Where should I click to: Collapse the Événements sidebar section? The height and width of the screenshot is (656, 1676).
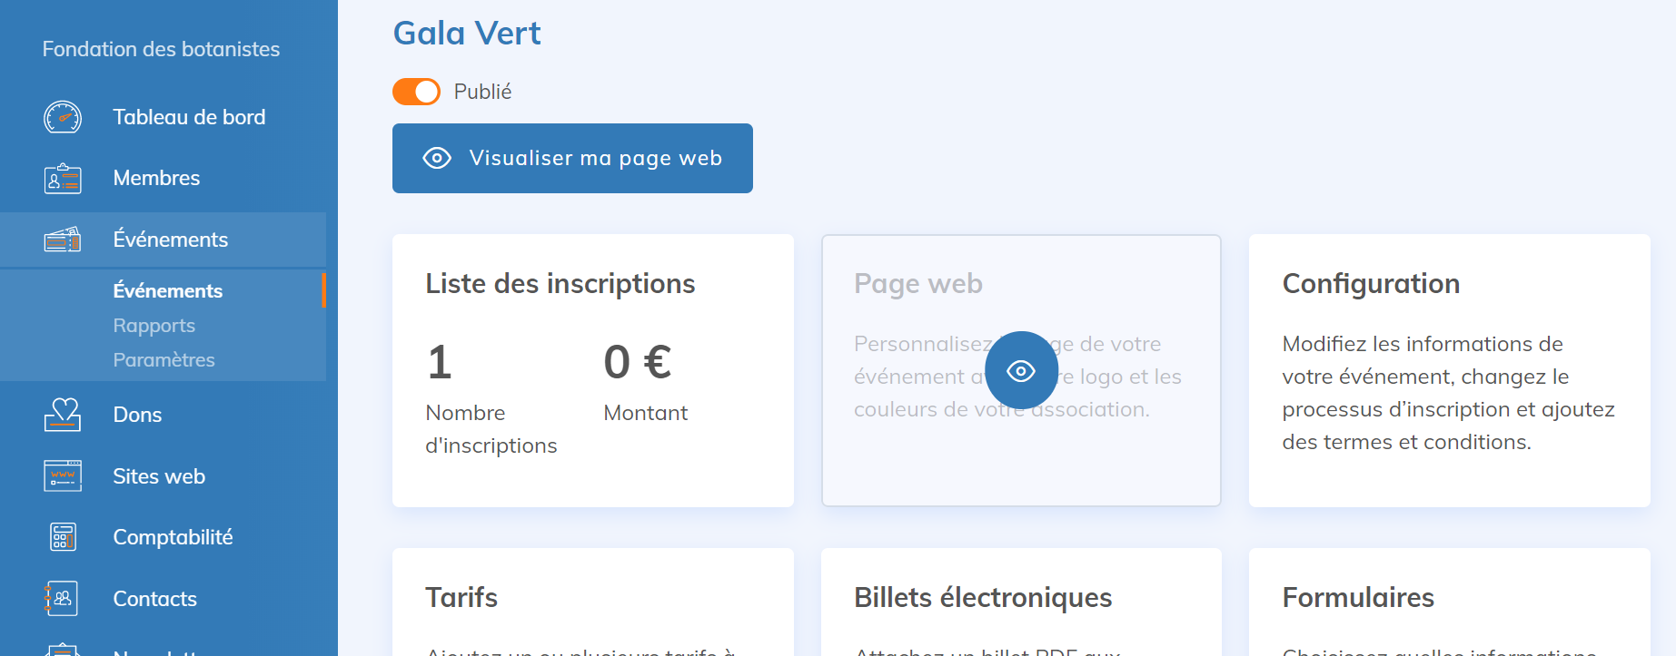[x=170, y=240]
